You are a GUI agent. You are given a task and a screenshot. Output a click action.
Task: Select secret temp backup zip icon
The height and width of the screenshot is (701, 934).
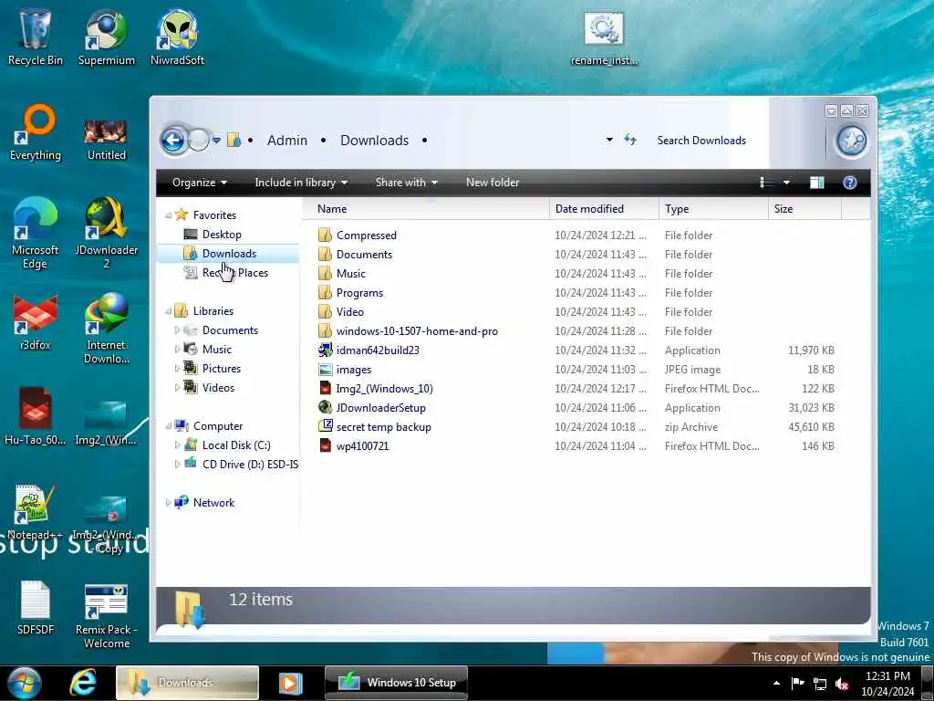tap(325, 427)
